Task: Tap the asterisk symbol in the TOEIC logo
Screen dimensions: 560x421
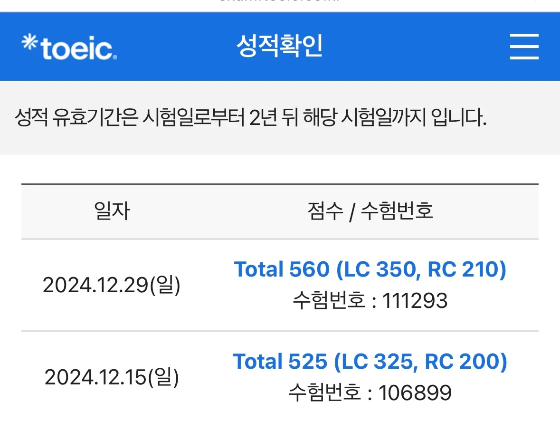Action: pos(29,41)
